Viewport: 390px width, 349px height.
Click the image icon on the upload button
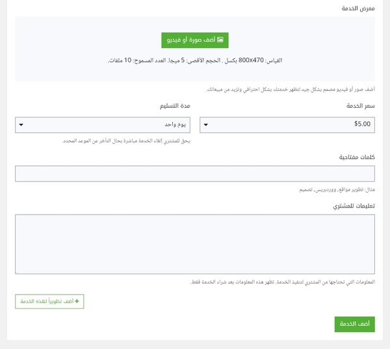(x=220, y=40)
